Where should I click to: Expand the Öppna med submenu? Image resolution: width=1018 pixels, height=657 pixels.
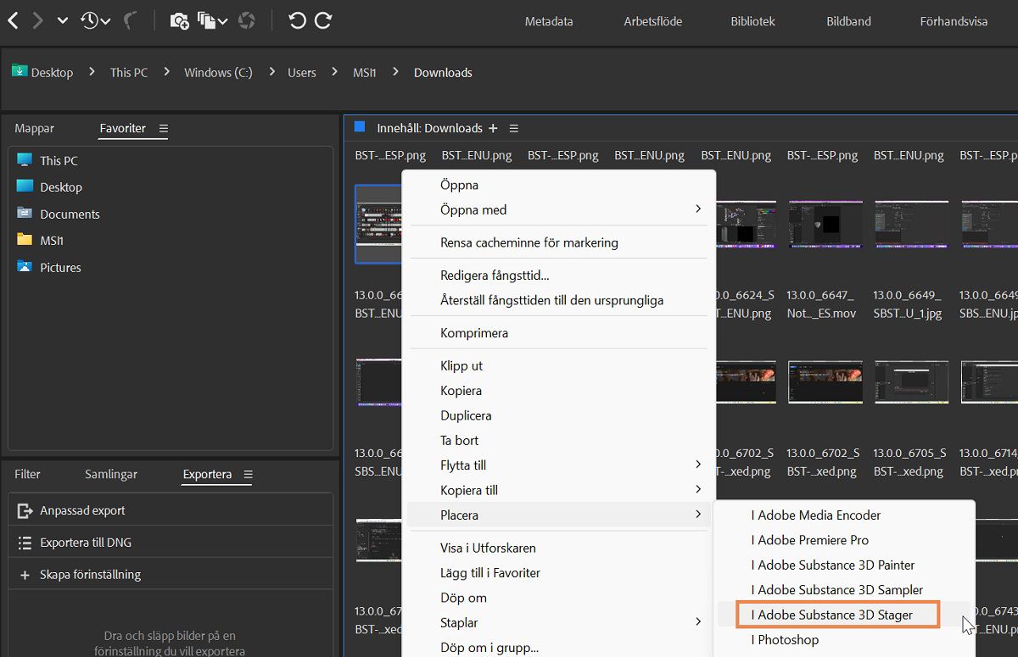[x=559, y=209]
